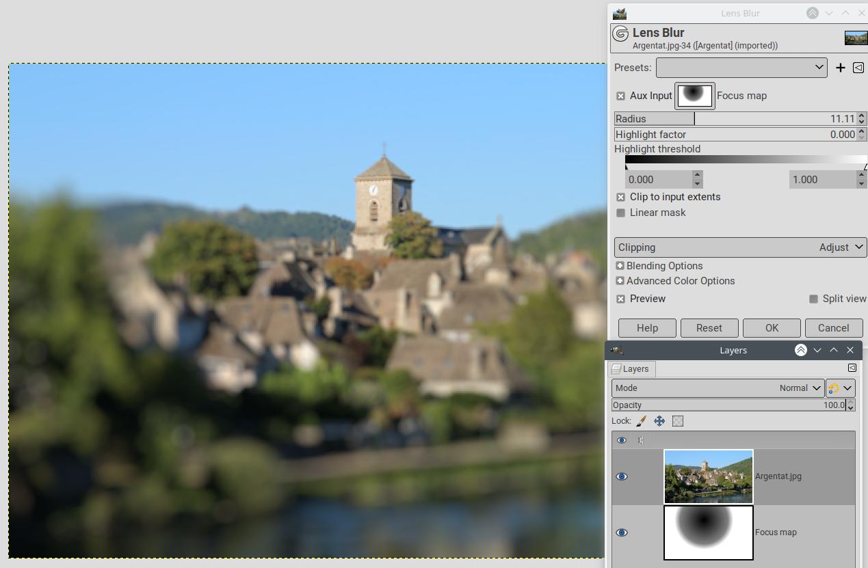Click the Argentat.jpg layer name
The height and width of the screenshot is (568, 868).
tap(778, 476)
